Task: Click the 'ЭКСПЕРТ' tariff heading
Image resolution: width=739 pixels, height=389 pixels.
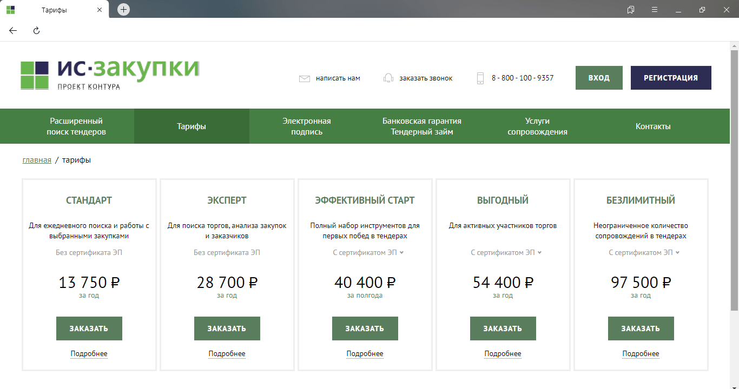Action: (x=227, y=200)
